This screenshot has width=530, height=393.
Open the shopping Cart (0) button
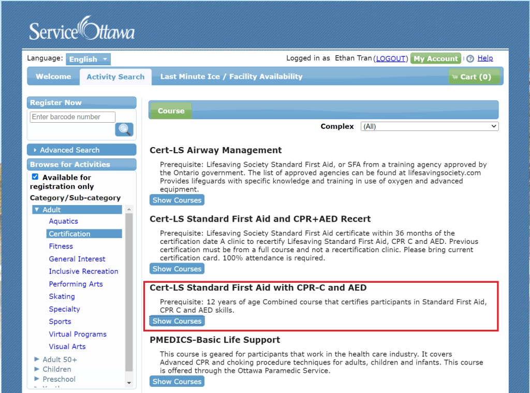pos(474,77)
